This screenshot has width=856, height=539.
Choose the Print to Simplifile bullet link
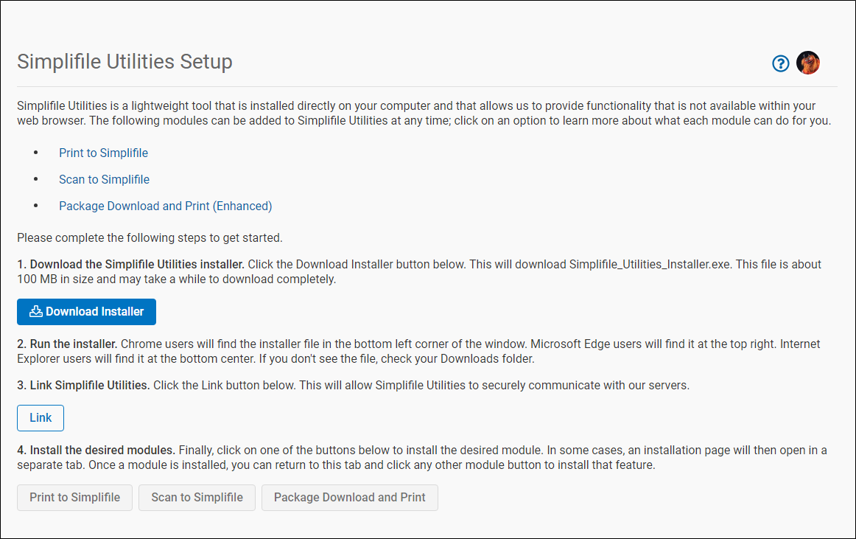click(x=103, y=153)
